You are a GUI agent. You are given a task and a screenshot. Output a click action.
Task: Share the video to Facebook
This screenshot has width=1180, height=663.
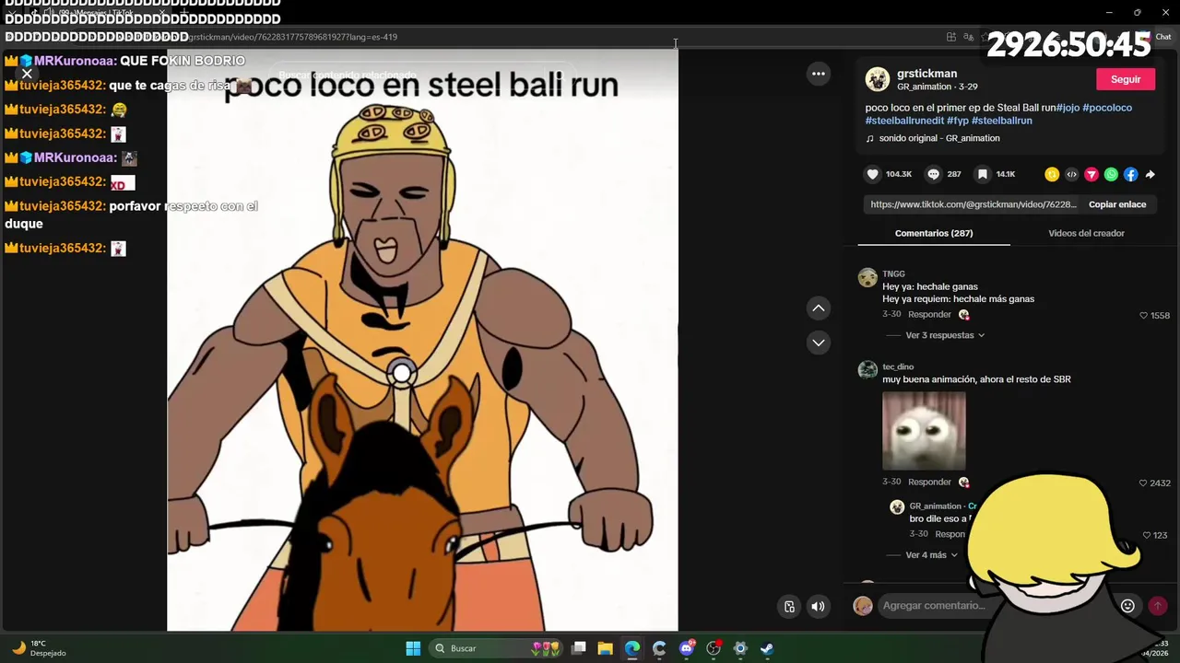pyautogui.click(x=1130, y=174)
